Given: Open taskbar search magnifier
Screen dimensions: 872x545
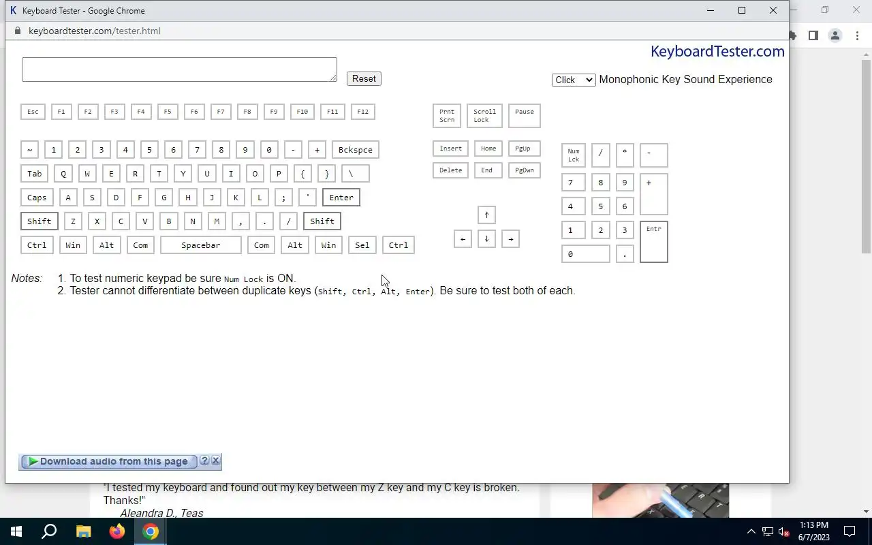Looking at the screenshot, I should click(49, 531).
